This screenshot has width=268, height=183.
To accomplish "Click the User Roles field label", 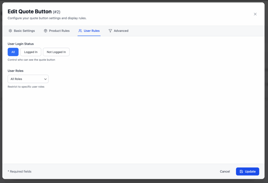I will (x=15, y=71).
